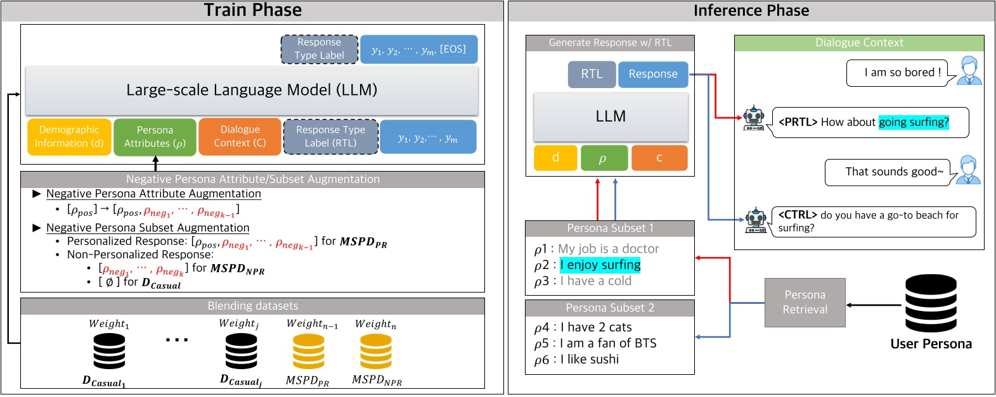
Task: Click the blue Response block
Action: click(x=653, y=74)
